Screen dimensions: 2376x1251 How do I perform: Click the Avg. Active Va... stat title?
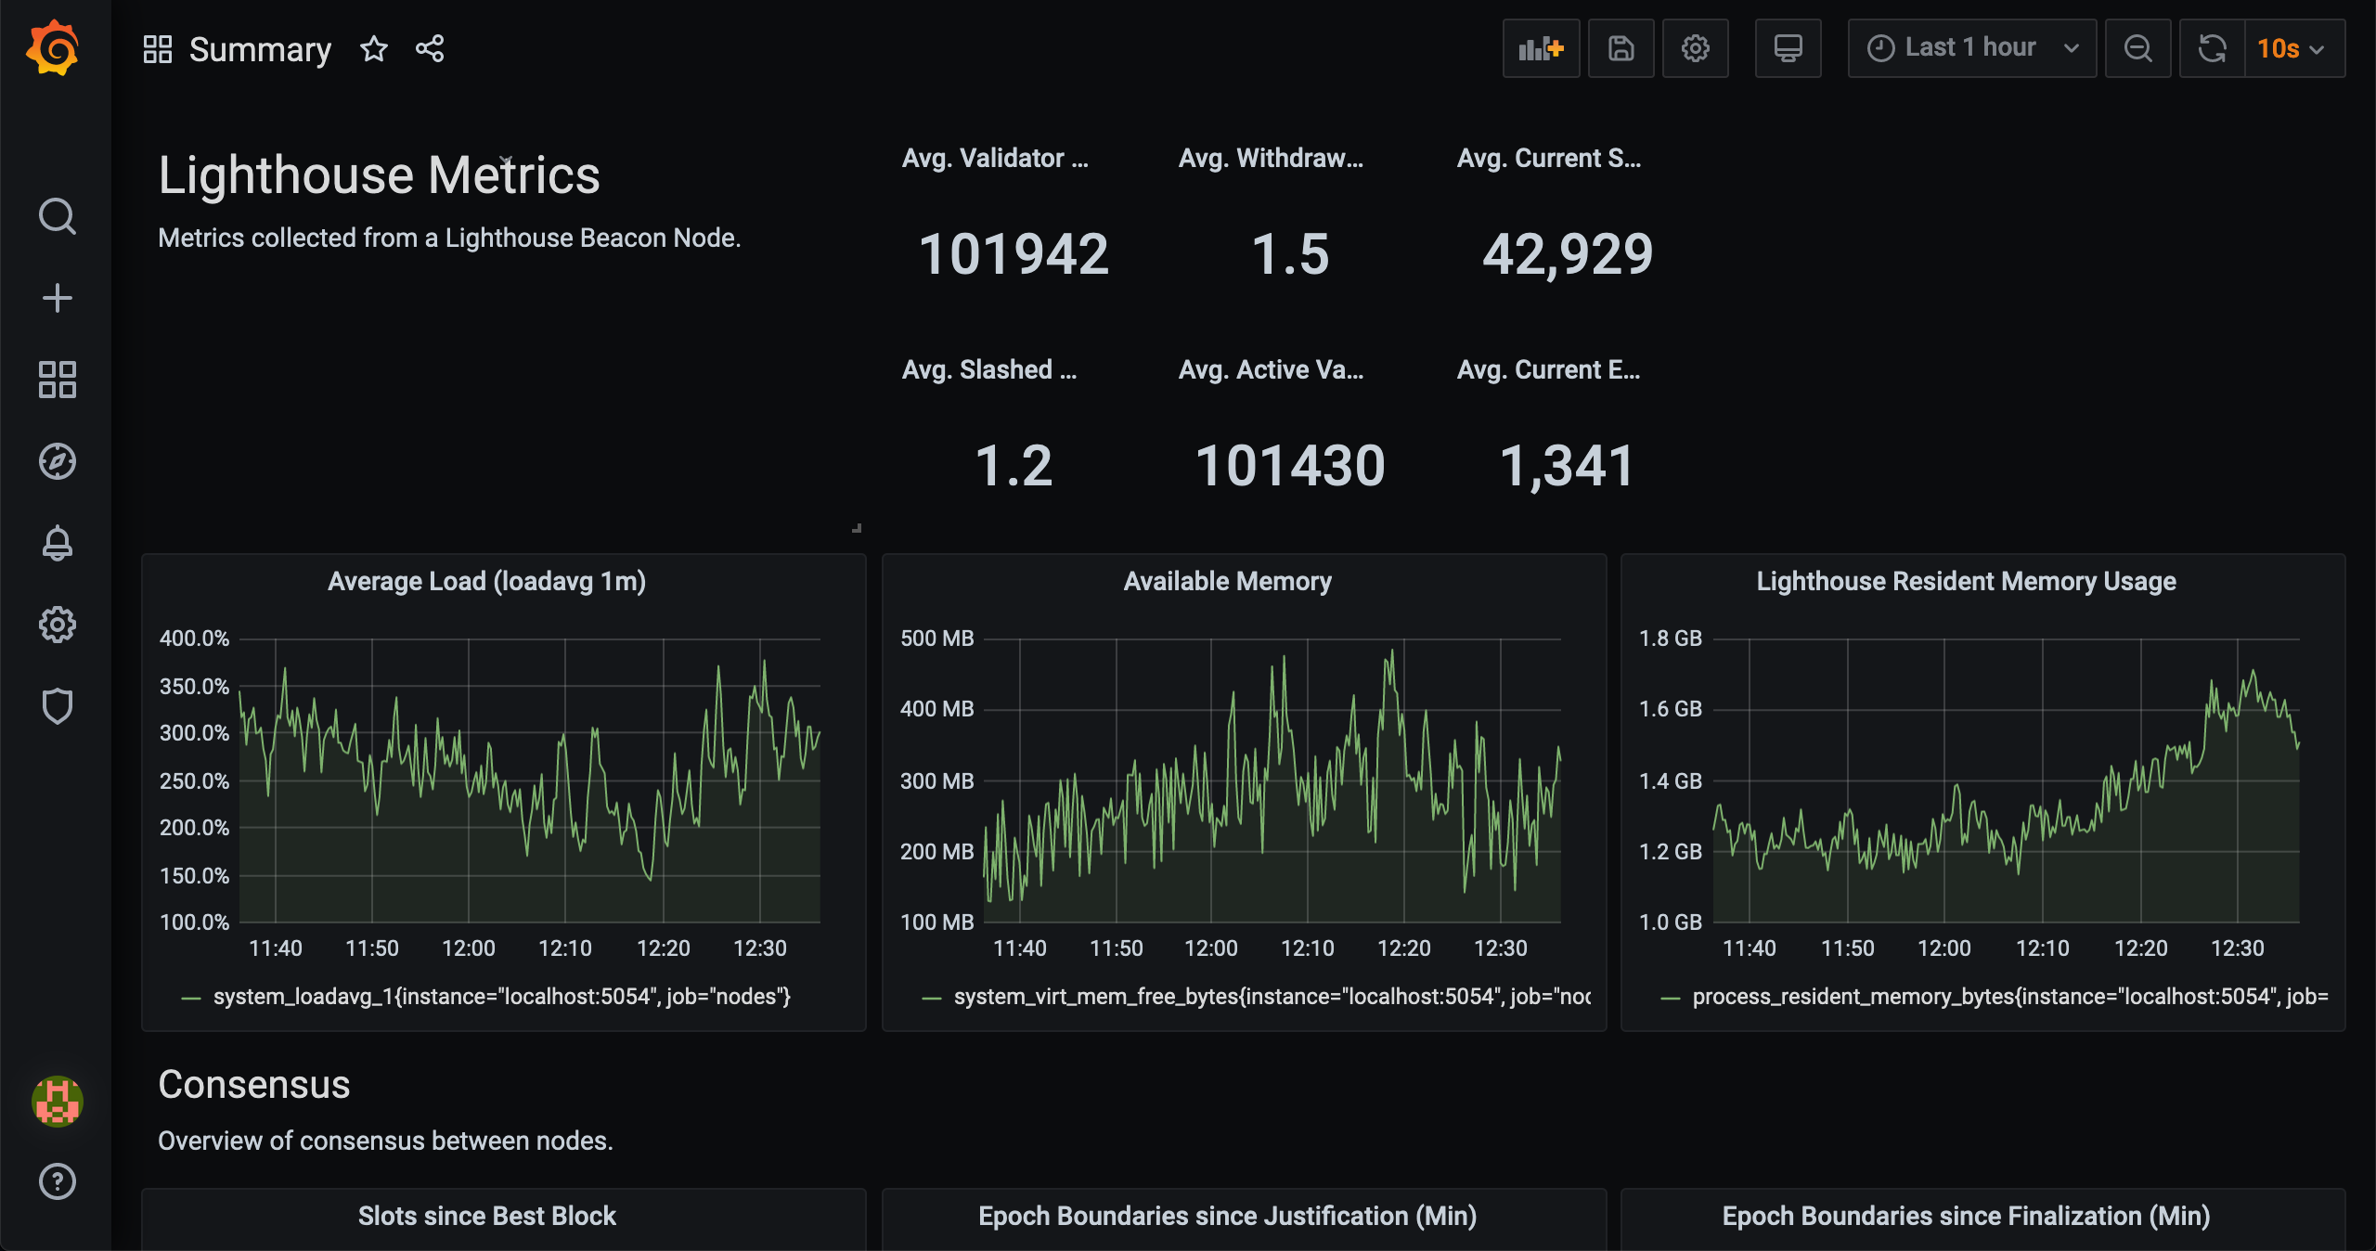[x=1271, y=370]
